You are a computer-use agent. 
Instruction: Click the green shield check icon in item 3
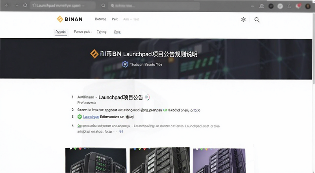point(80,117)
